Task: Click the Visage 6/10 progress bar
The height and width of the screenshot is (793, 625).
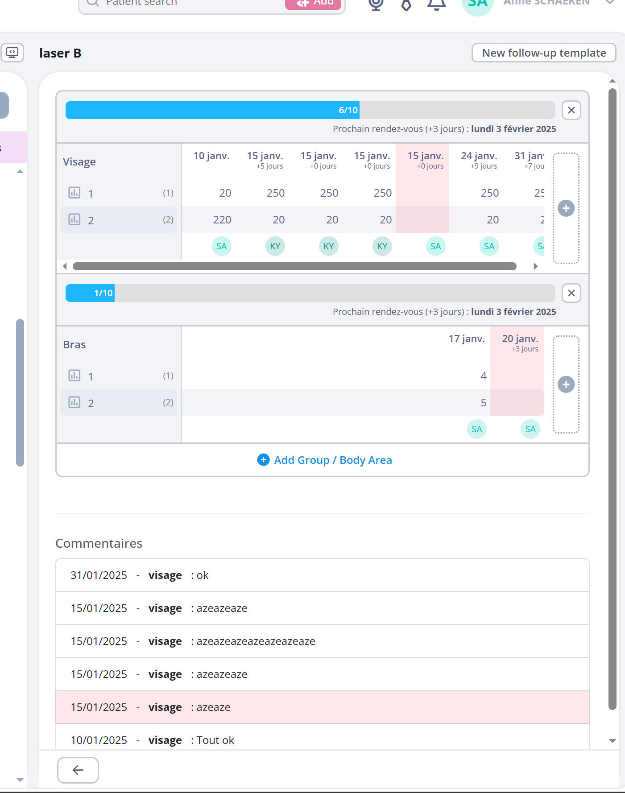Action: [x=310, y=110]
